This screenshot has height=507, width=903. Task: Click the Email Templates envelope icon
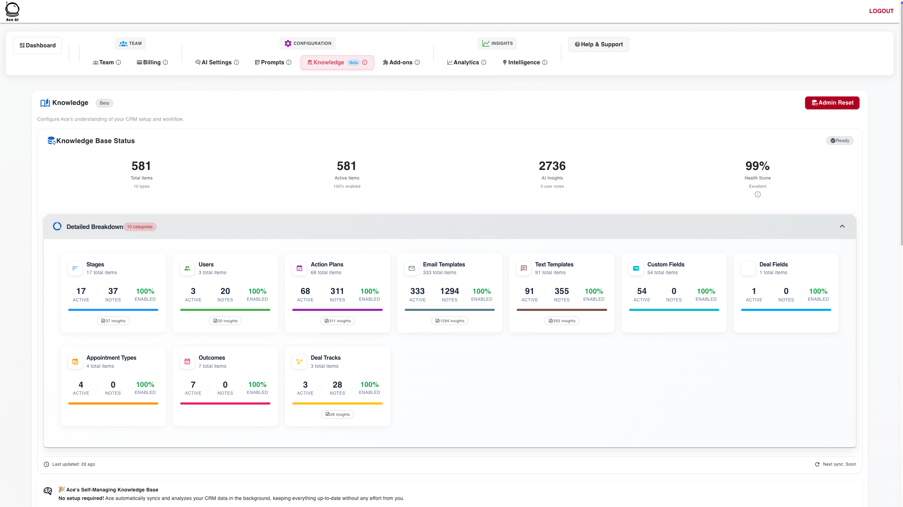(x=411, y=269)
